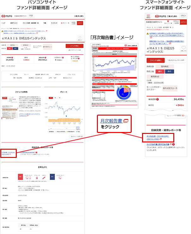
Task: Tap 投資信託口座開設 in the smartphone header
Action: tap(176, 22)
